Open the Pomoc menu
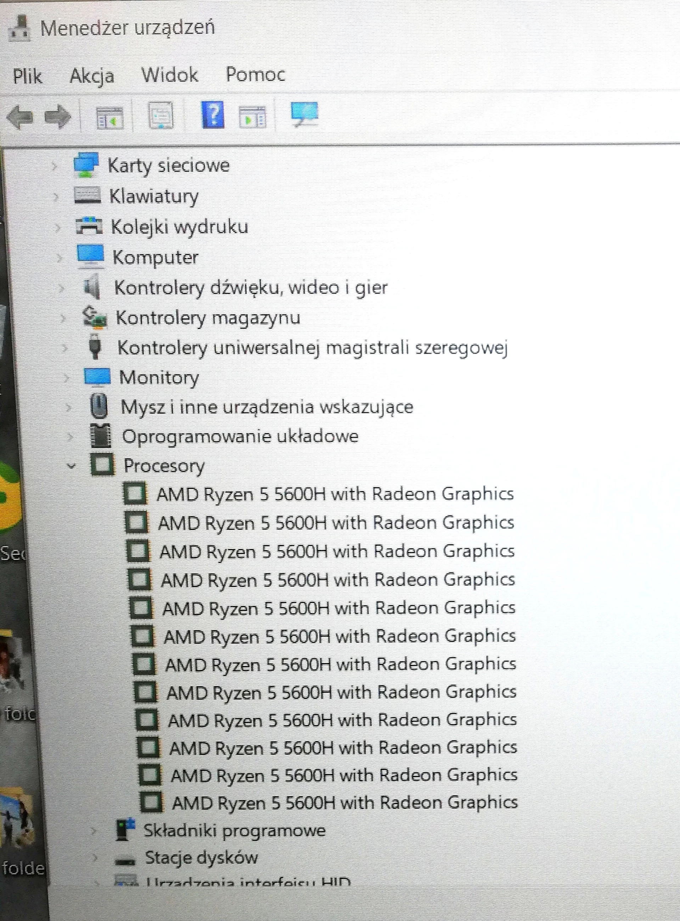680x921 pixels. pyautogui.click(x=255, y=74)
